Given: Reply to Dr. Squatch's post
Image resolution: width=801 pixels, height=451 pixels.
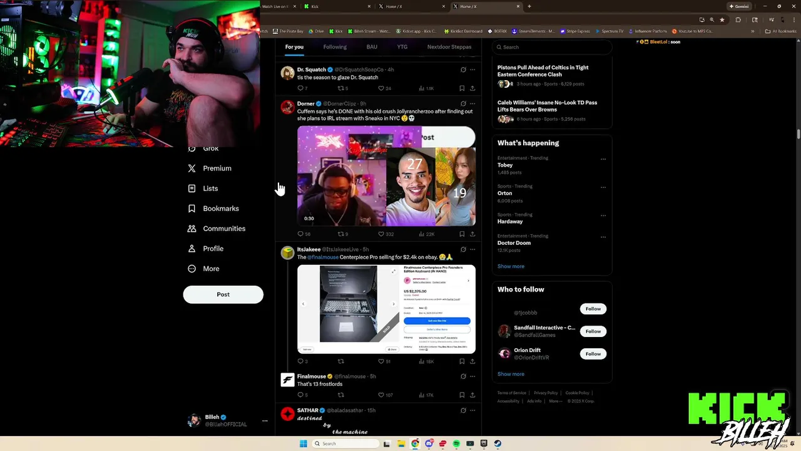Looking at the screenshot, I should [x=302, y=88].
